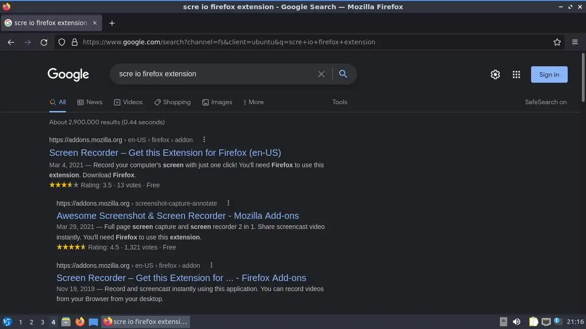Image resolution: width=586 pixels, height=329 pixels.
Task: Click the magnifier search submit icon
Action: (x=343, y=74)
